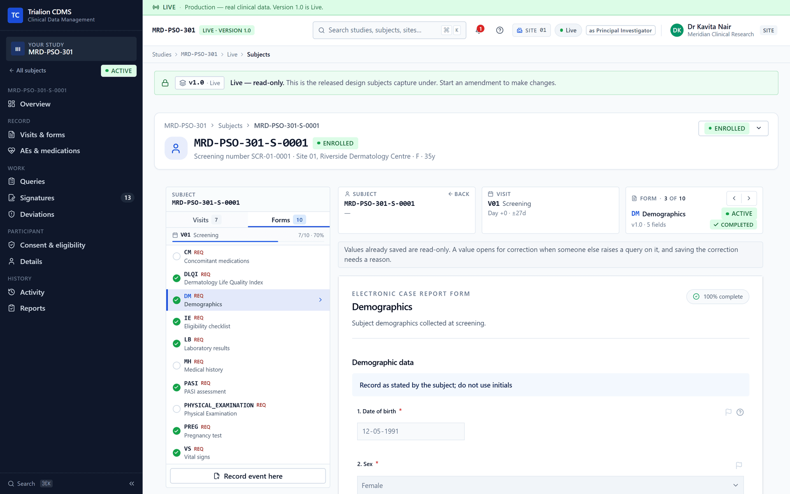790x494 pixels.
Task: Flag the Date of birth field
Action: [728, 412]
